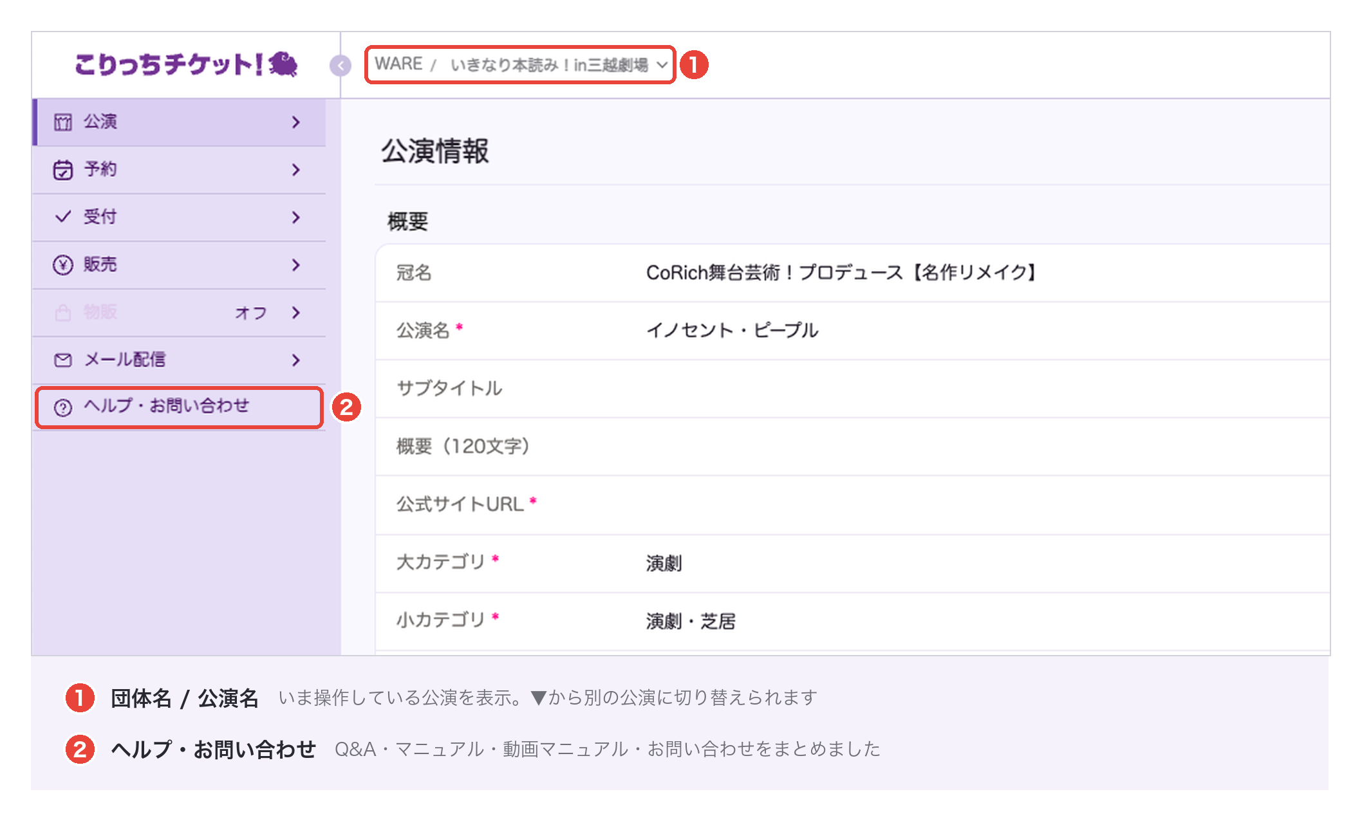This screenshot has height=821, width=1362.
Task: Click the 小カテゴリ value 演劇・芝居
Action: coord(691,621)
